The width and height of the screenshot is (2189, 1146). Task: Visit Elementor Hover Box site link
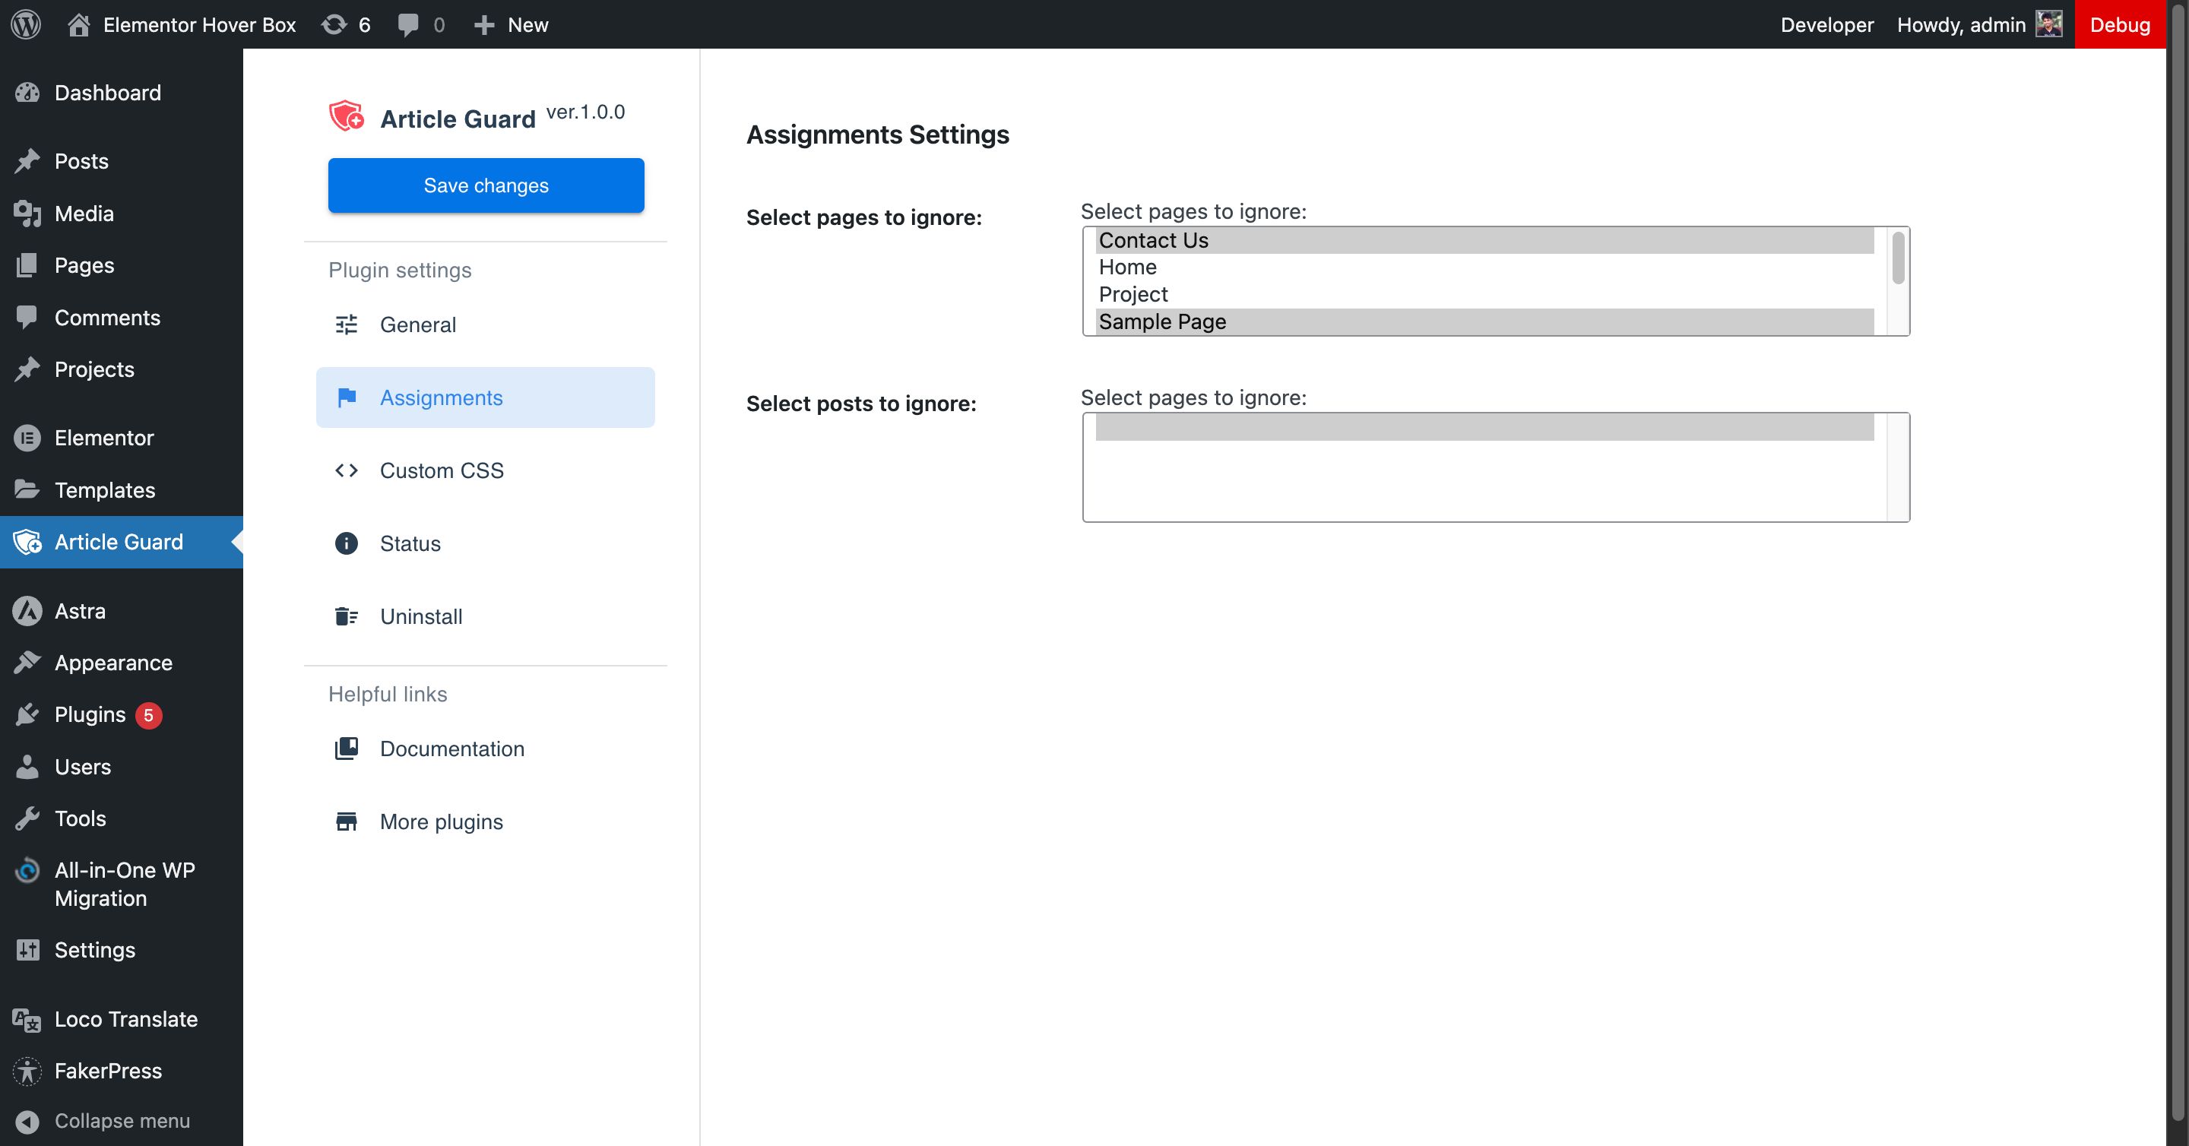tap(181, 24)
